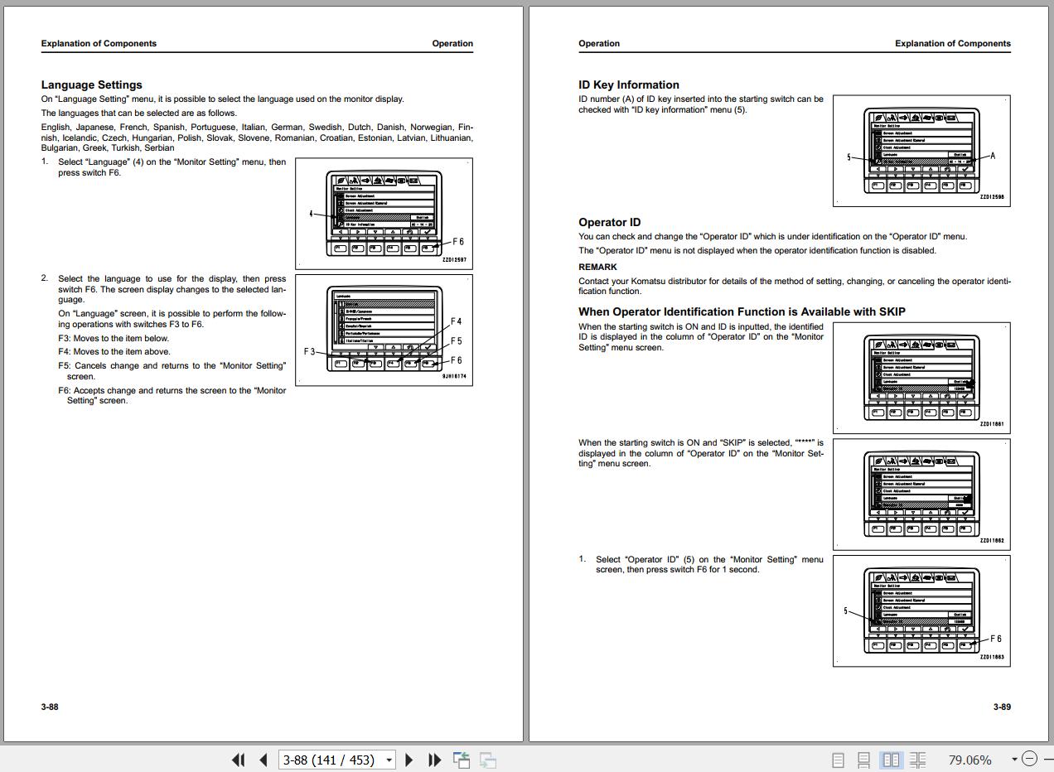Viewport: 1054px width, 772px height.
Task: Select the two-page facing layout
Action: pyautogui.click(x=891, y=760)
